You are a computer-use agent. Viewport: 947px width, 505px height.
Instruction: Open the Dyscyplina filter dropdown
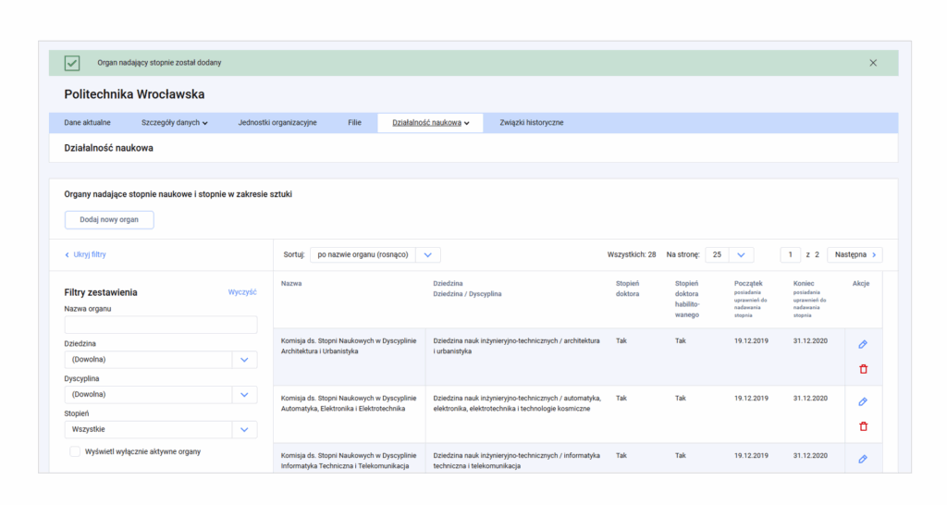click(x=161, y=394)
